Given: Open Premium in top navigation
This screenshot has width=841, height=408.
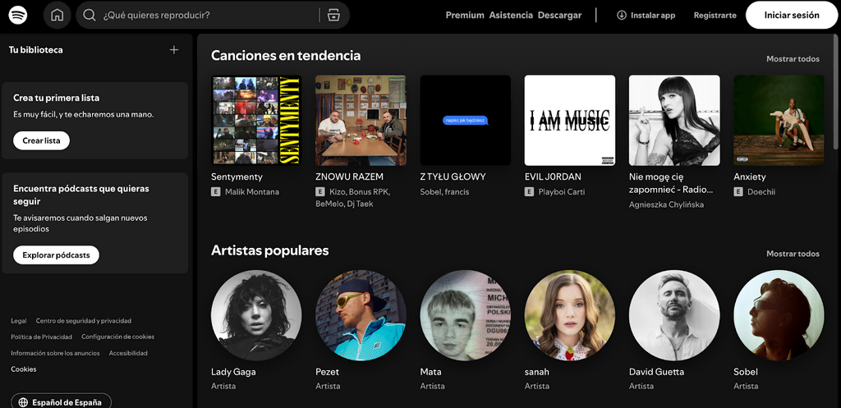Looking at the screenshot, I should [465, 16].
